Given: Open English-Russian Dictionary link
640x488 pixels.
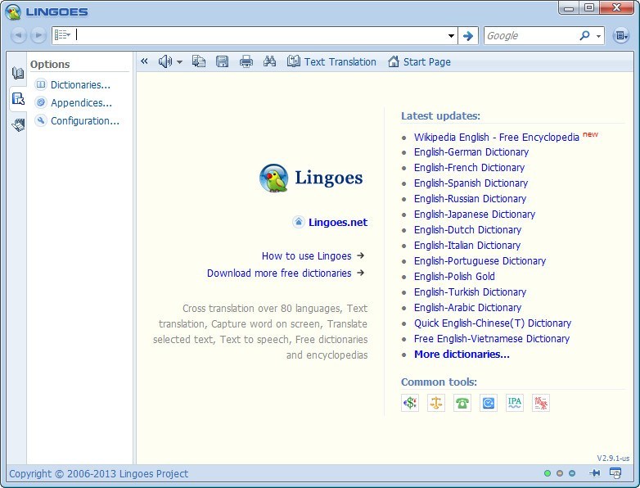Looking at the screenshot, I should tap(470, 198).
